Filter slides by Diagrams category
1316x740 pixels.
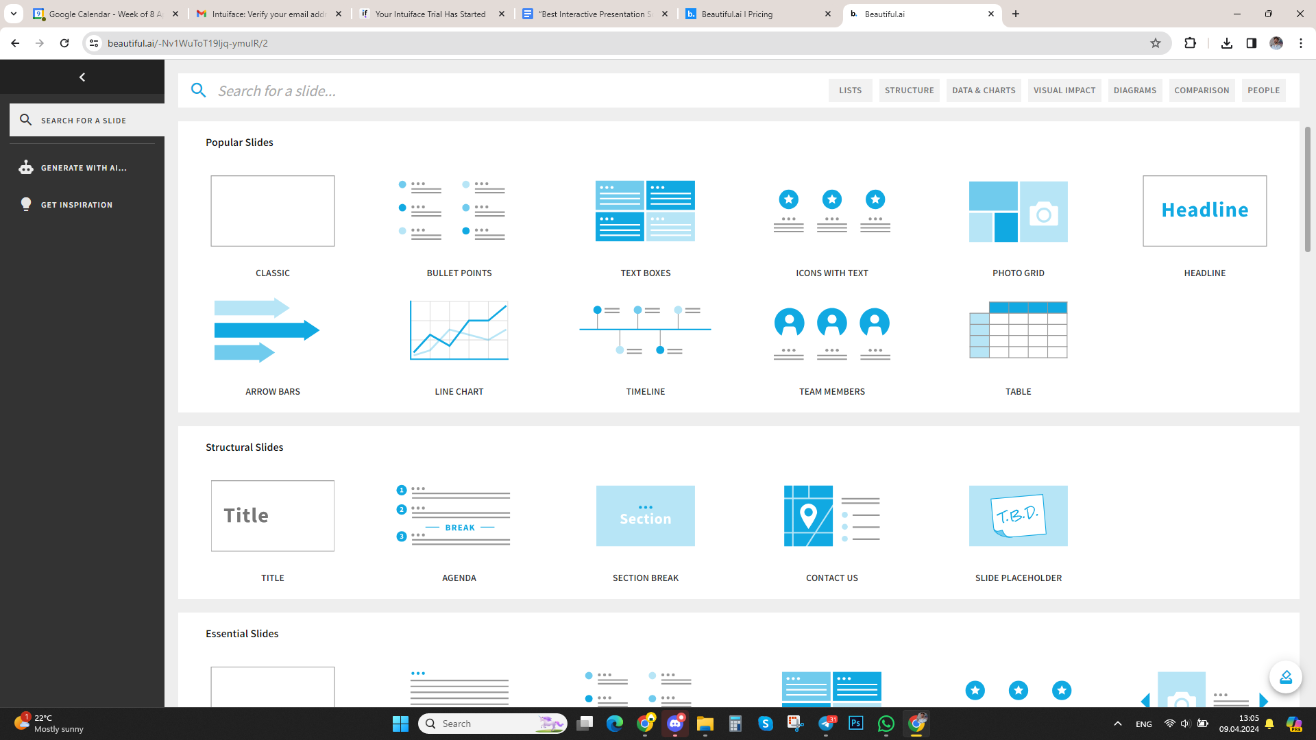point(1134,90)
